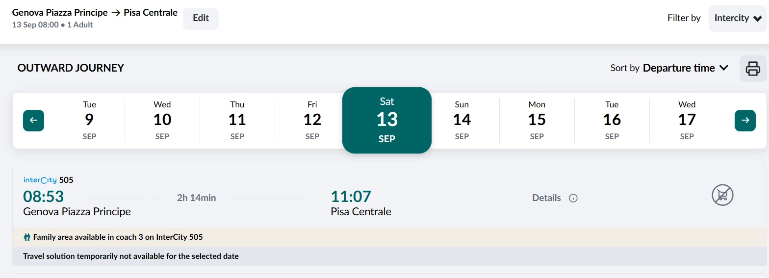Go to previous dates with left arrow
This screenshot has height=278, width=769.
click(x=33, y=121)
